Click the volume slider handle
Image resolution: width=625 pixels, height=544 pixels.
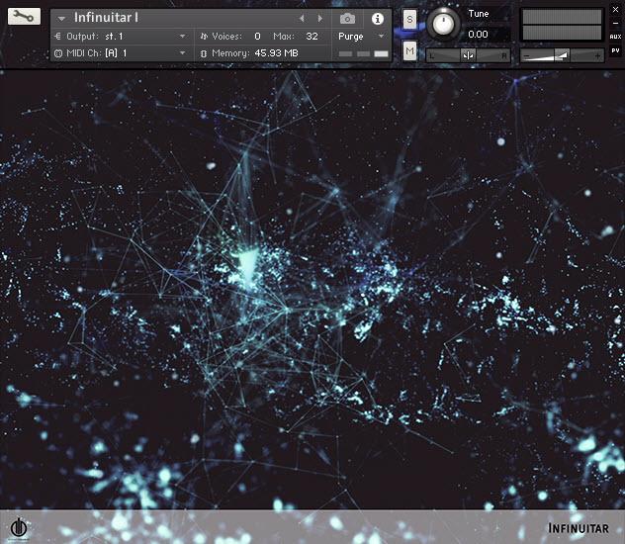click(x=562, y=55)
